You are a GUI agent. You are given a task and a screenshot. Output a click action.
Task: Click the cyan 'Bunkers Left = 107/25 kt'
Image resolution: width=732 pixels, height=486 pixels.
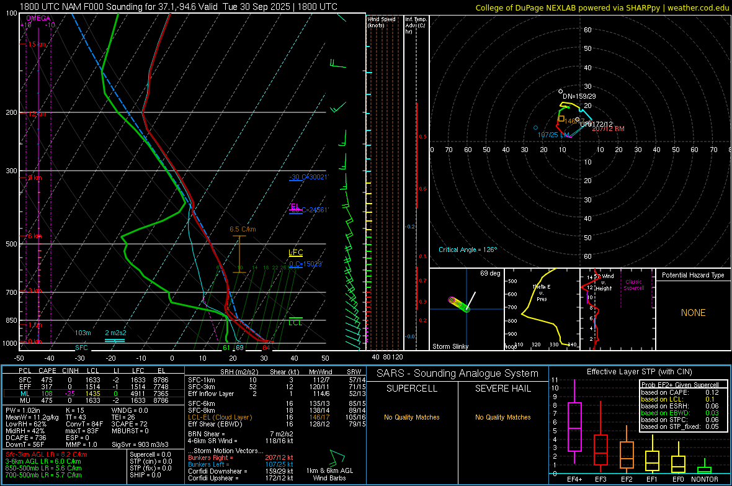[240, 464]
